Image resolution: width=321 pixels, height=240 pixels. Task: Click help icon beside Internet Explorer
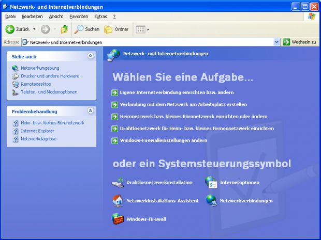[16, 131]
